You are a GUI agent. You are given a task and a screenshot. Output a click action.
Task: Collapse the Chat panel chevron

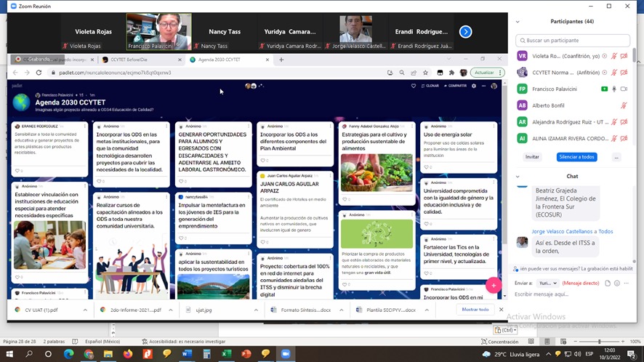pos(518,176)
